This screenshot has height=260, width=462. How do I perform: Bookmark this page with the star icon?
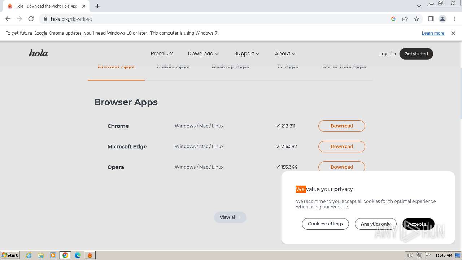point(417,19)
